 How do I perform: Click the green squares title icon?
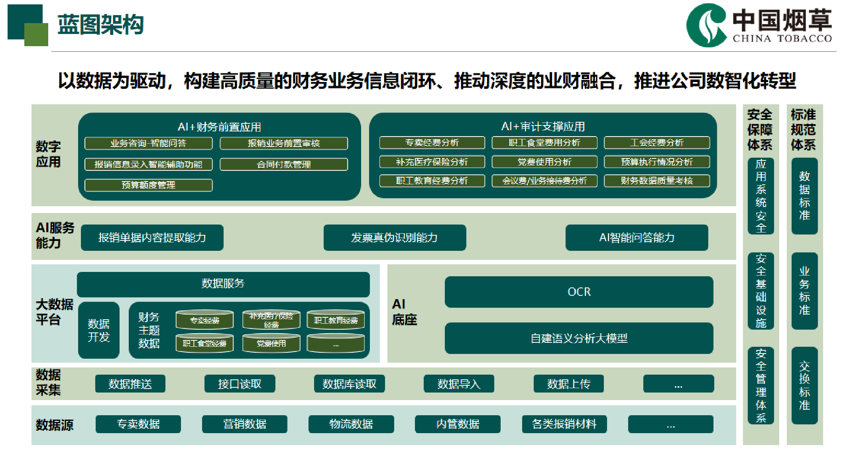click(x=27, y=25)
